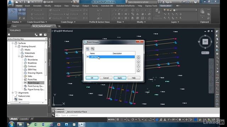
Task: Open workspace switching gear icon
Action: coord(180,120)
